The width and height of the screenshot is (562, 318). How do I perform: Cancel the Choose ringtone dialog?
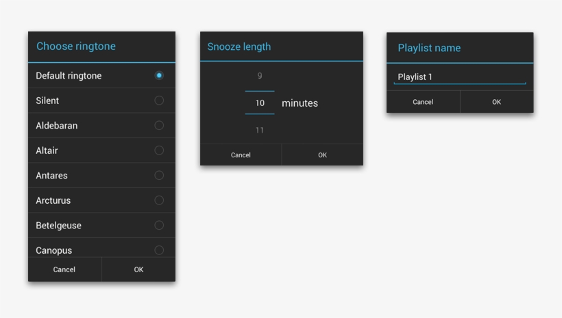coord(64,269)
